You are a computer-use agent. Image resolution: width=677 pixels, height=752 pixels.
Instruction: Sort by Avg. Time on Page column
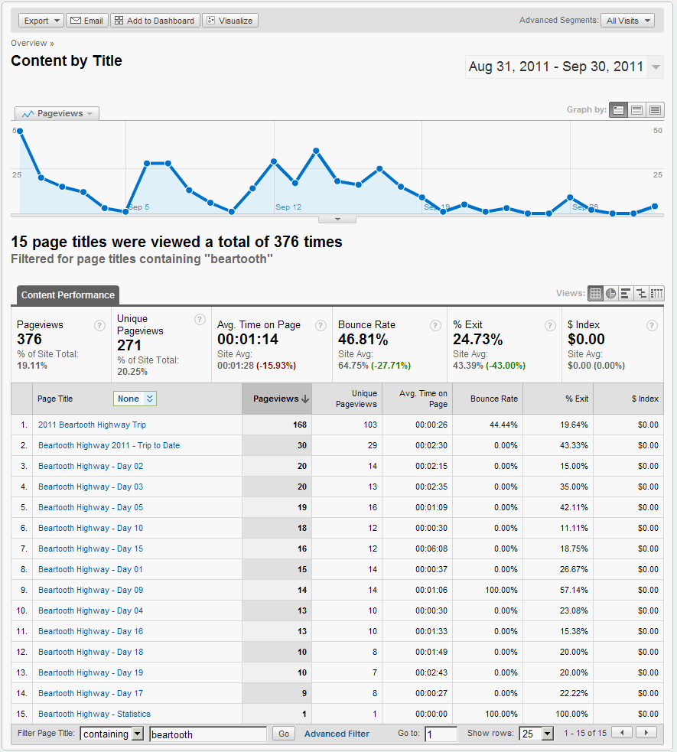point(418,399)
